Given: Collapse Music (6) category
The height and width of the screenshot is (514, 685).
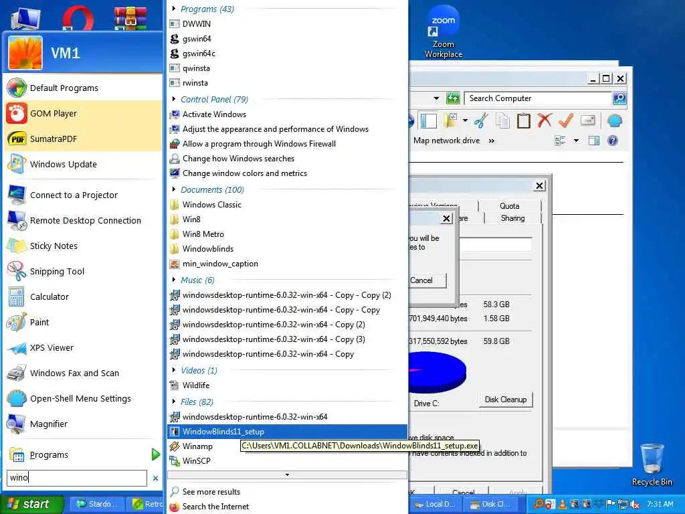Looking at the screenshot, I should [x=174, y=280].
